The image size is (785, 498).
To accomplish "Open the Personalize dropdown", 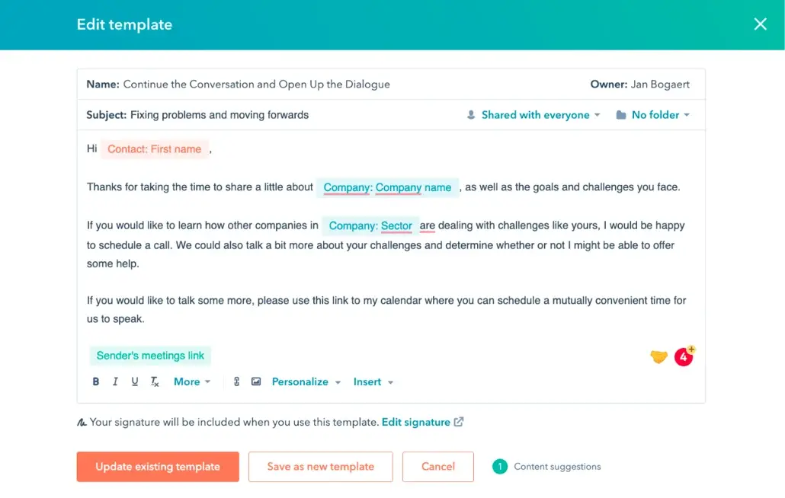I will coord(304,381).
